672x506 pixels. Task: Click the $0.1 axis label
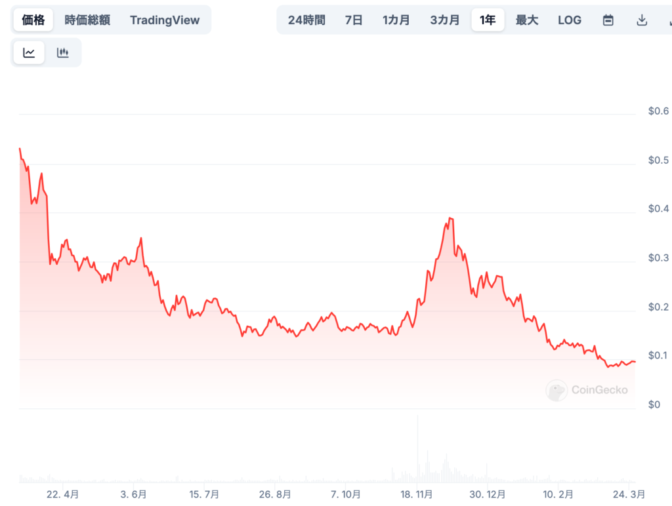(658, 356)
